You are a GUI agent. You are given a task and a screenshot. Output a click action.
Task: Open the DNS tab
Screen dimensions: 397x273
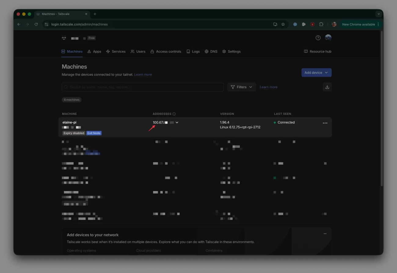point(211,51)
